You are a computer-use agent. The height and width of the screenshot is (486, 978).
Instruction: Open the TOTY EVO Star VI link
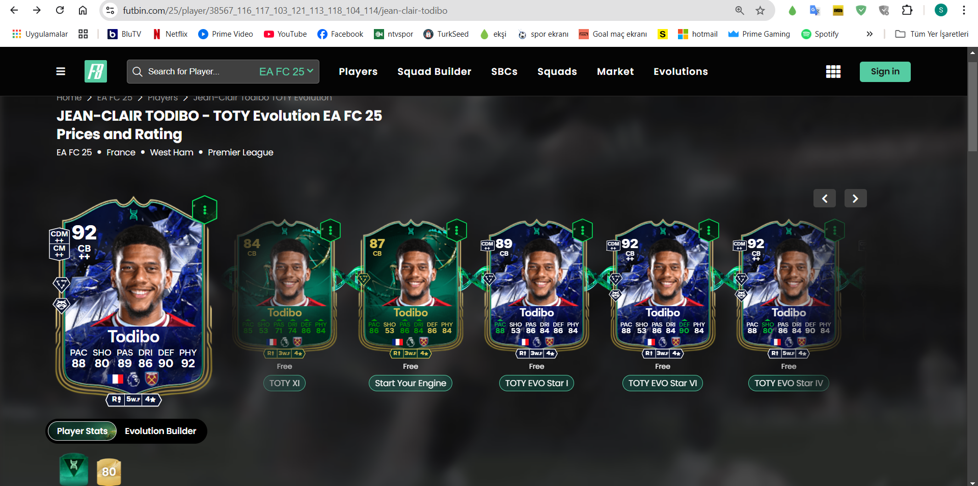pos(663,383)
